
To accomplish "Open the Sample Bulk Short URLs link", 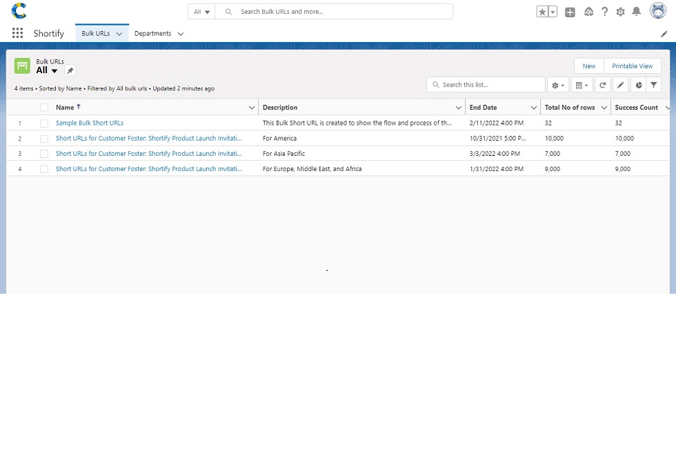I will [x=90, y=123].
